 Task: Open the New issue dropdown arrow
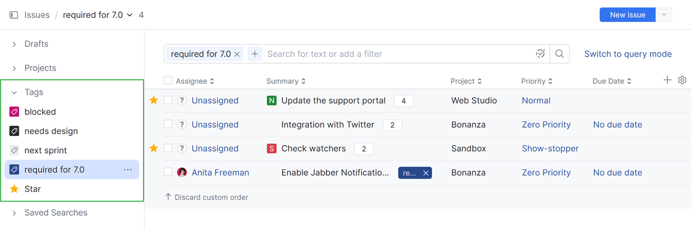664,15
